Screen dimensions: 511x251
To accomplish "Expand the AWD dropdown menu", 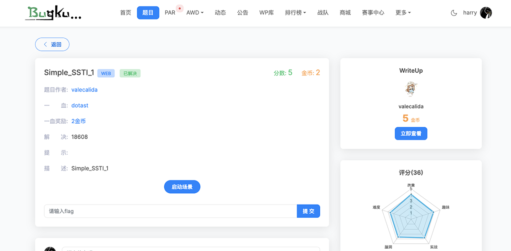I will [195, 13].
